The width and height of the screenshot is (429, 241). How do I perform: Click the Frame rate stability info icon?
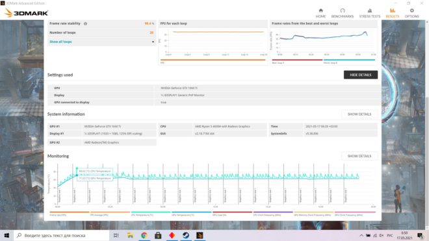point(85,23)
